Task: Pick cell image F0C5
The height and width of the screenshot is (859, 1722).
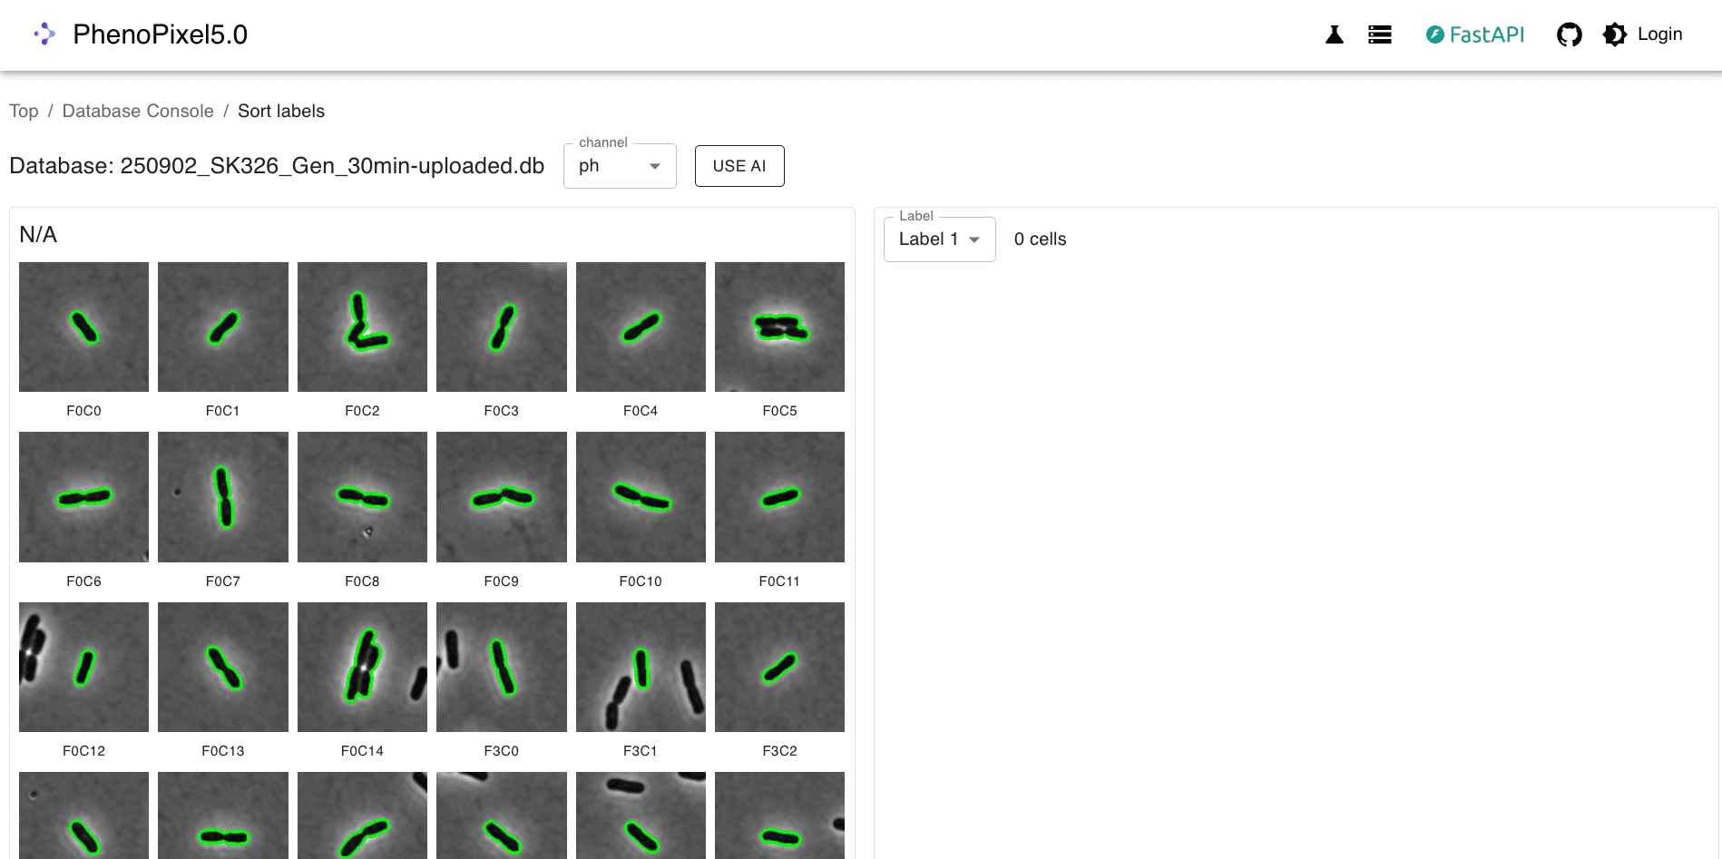Action: 779,327
